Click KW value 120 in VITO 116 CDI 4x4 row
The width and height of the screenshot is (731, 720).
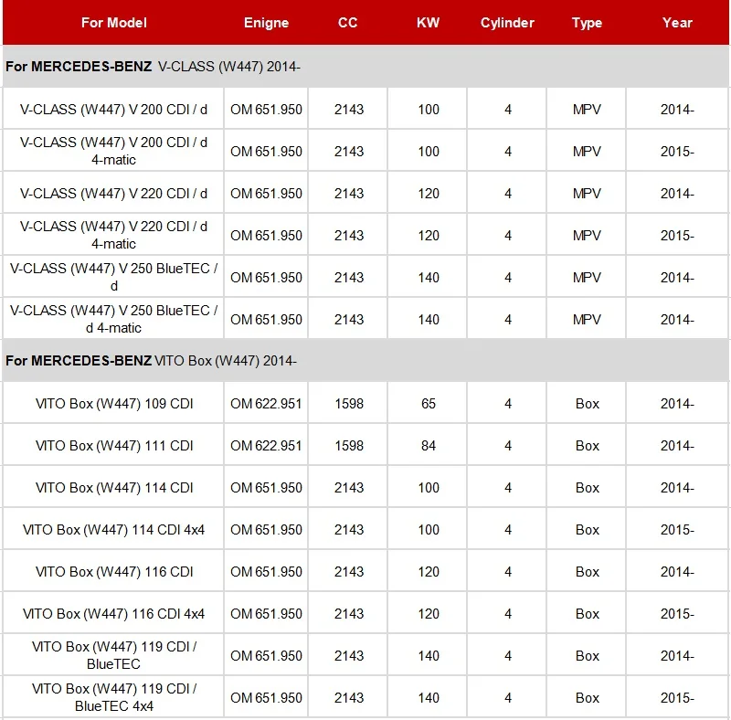(429, 613)
